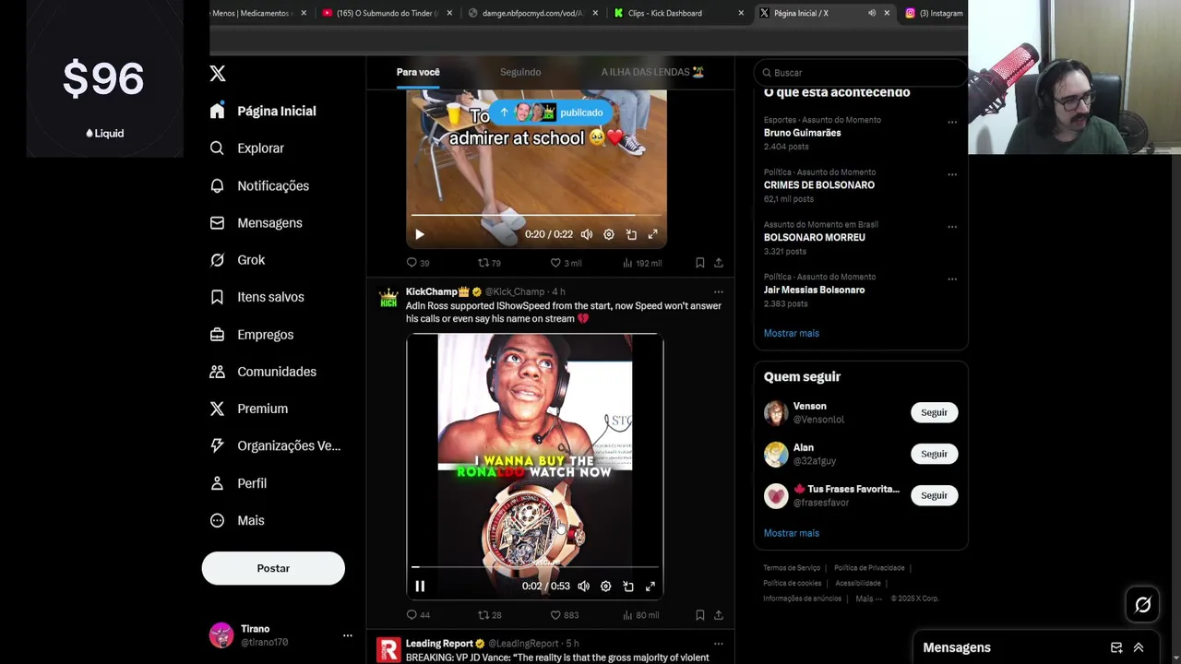This screenshot has width=1181, height=664.
Task: Play the top video at 0:20
Action: point(419,234)
